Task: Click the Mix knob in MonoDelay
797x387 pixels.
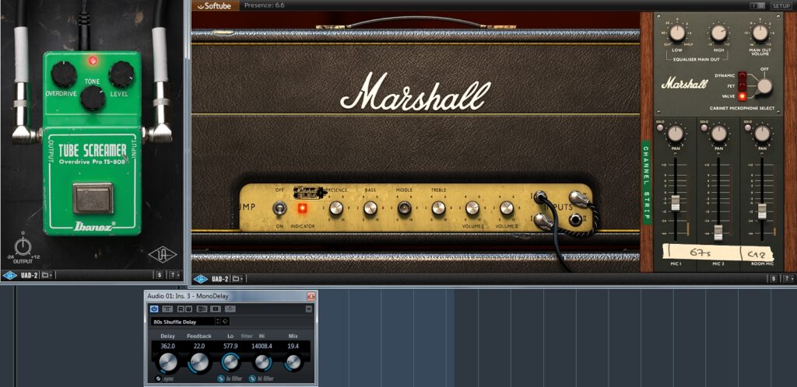Action: click(293, 362)
